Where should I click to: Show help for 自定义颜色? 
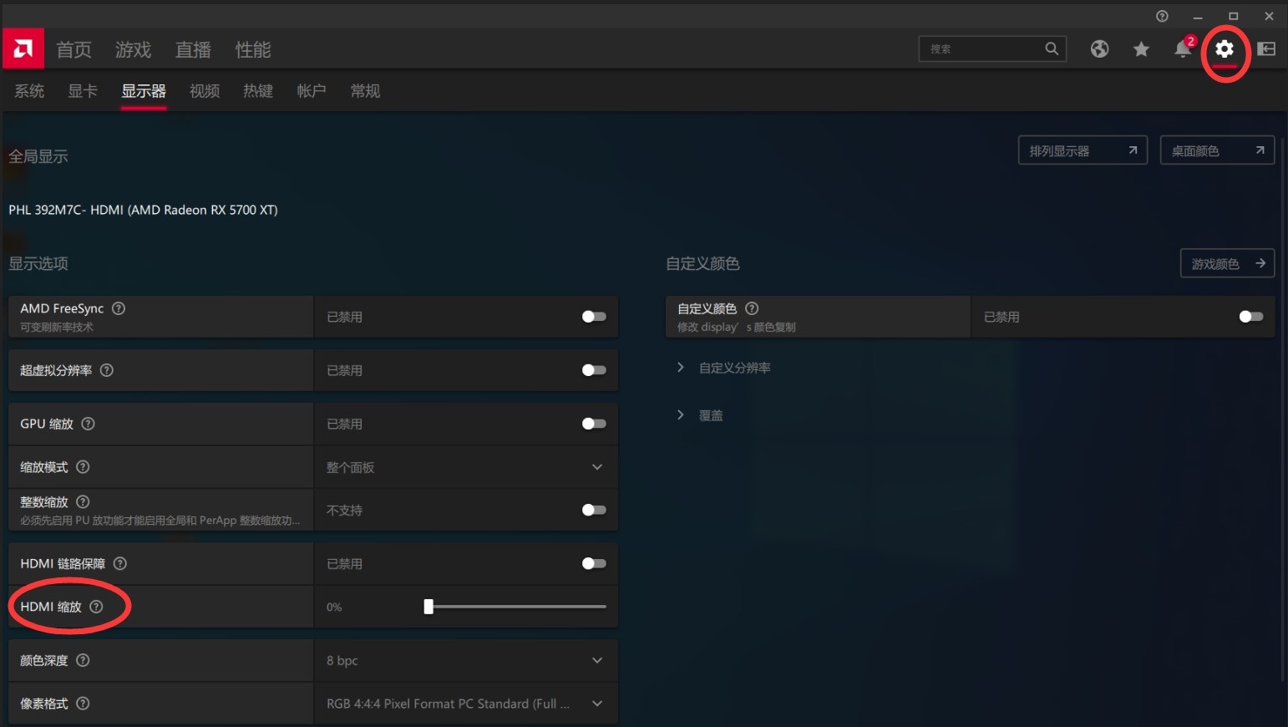coord(752,308)
